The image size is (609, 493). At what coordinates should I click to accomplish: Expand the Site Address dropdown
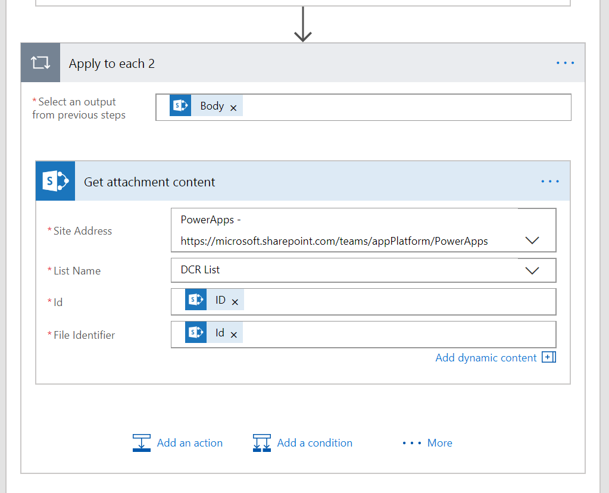532,240
